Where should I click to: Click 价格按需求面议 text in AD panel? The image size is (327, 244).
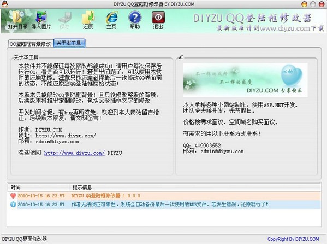coord(230,122)
